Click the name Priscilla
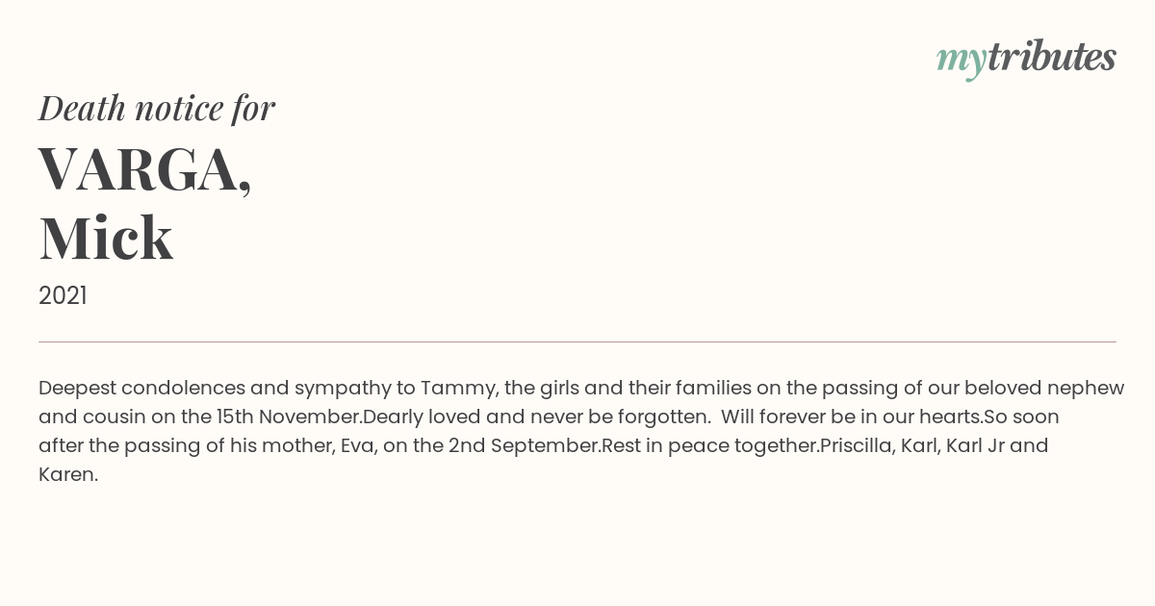Image resolution: width=1155 pixels, height=606 pixels. click(857, 446)
